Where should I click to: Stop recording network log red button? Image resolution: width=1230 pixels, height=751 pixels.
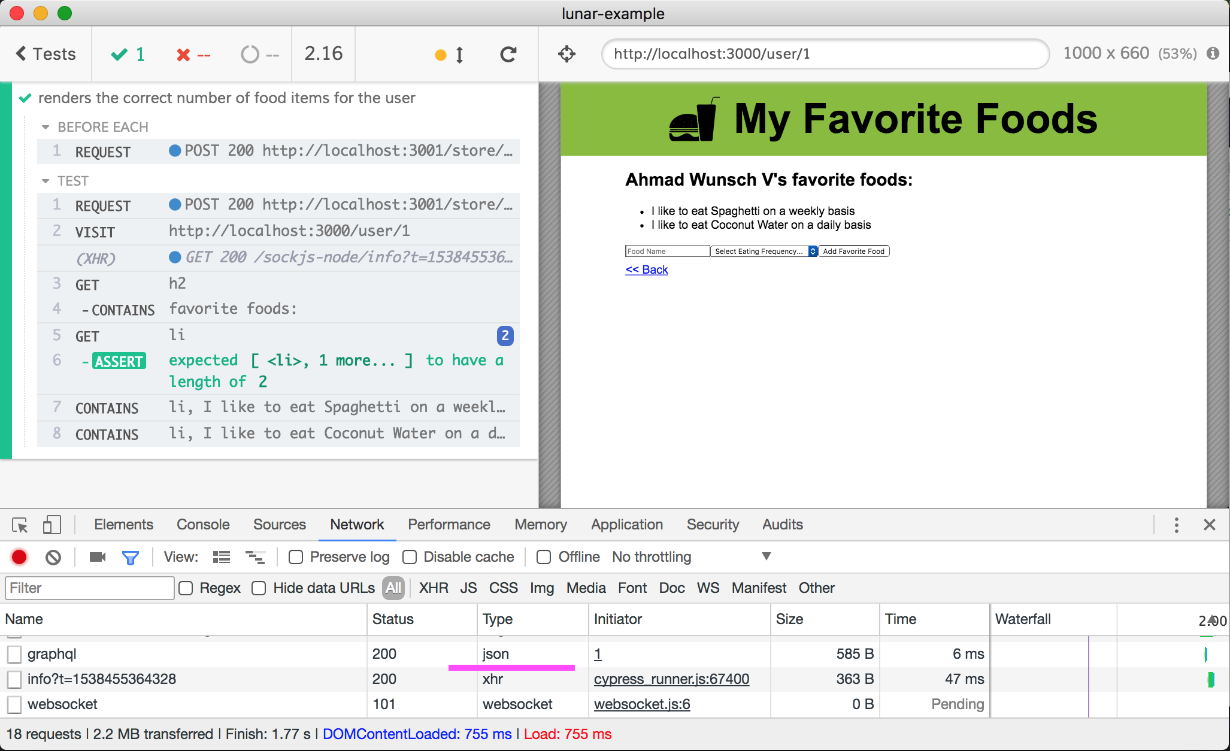[x=19, y=557]
